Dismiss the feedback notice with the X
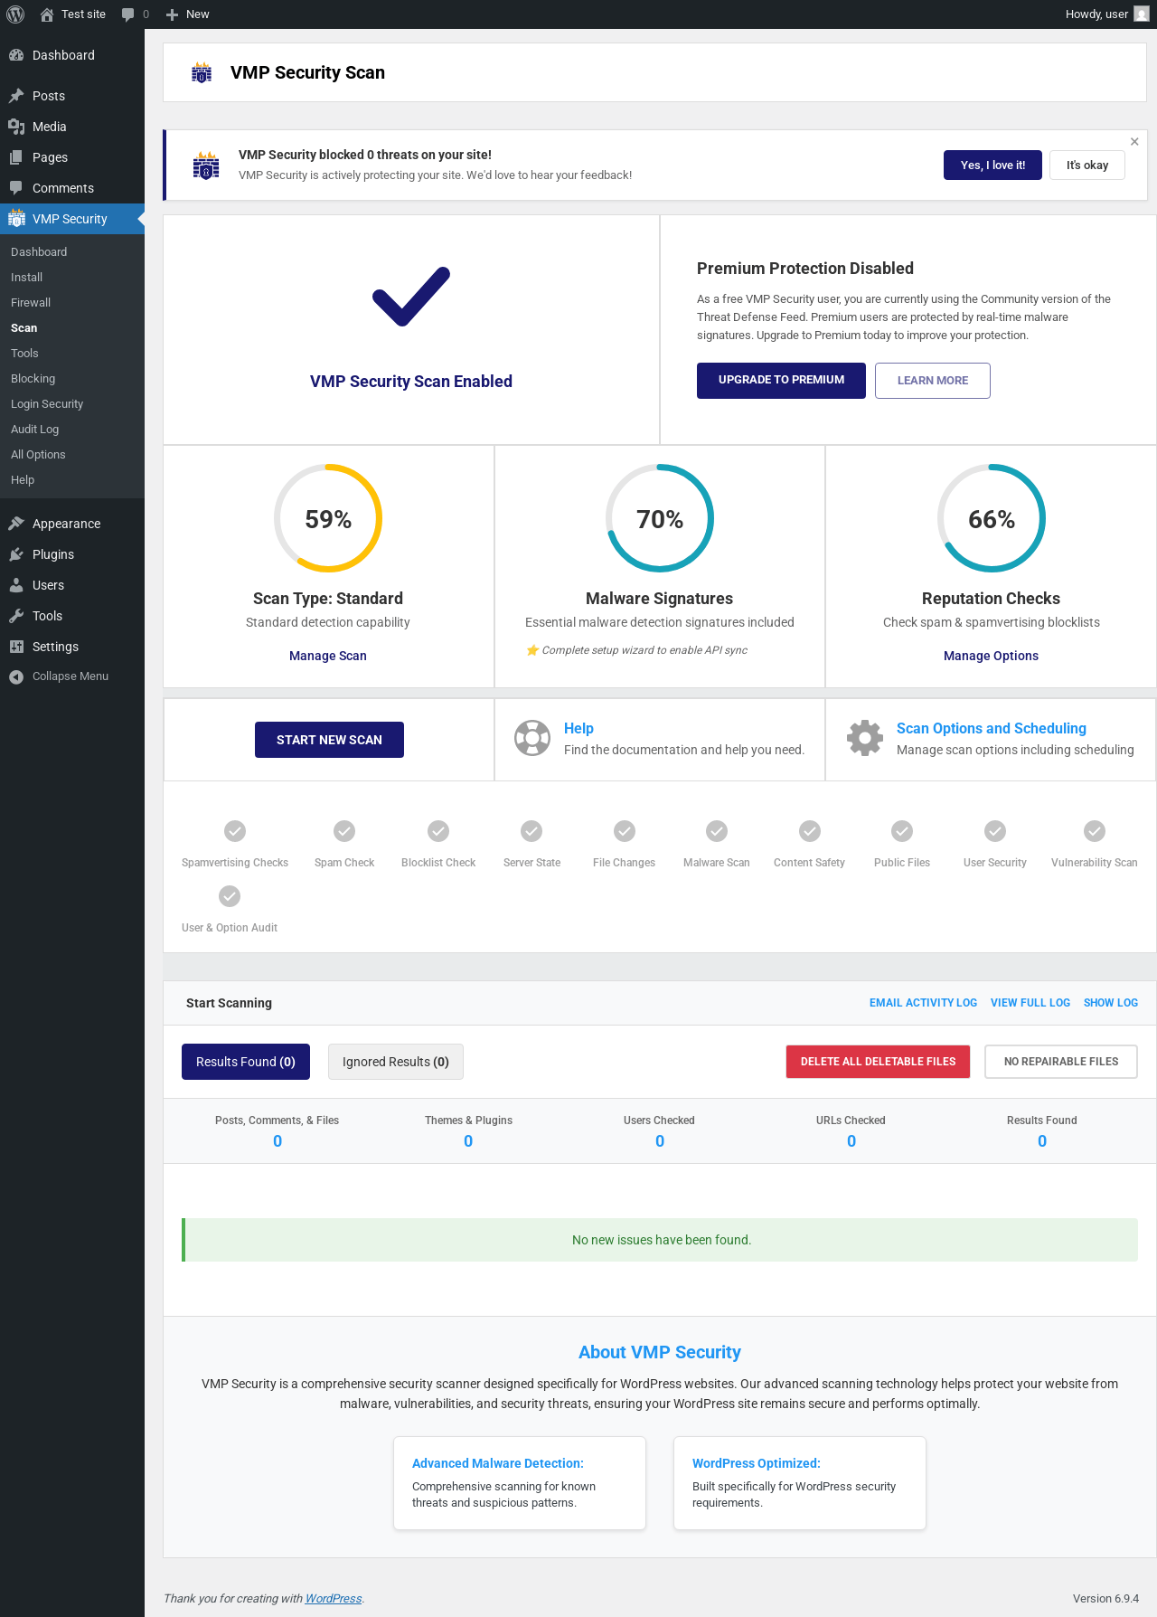Screen dimensions: 1157x1617 tap(1134, 142)
